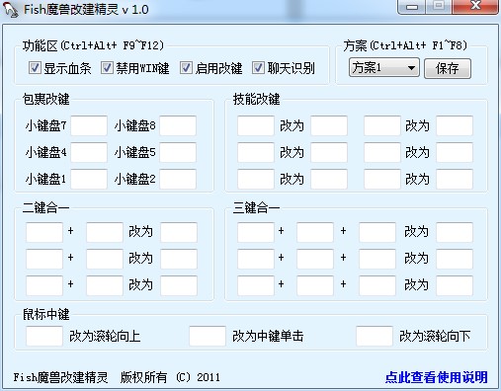The image size is (501, 391).
Task: Open the 点此查看使用说明 link
Action: click(x=437, y=377)
